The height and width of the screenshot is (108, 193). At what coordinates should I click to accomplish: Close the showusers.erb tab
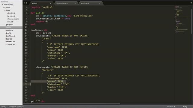pyautogui.click(x=75, y=3)
